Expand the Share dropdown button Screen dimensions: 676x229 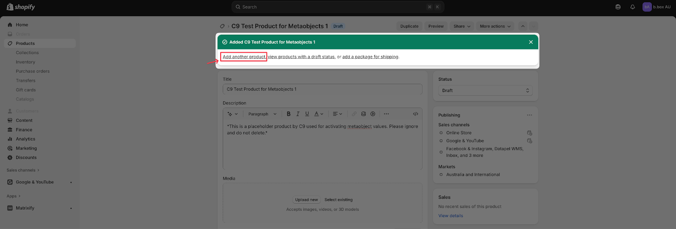click(x=461, y=26)
